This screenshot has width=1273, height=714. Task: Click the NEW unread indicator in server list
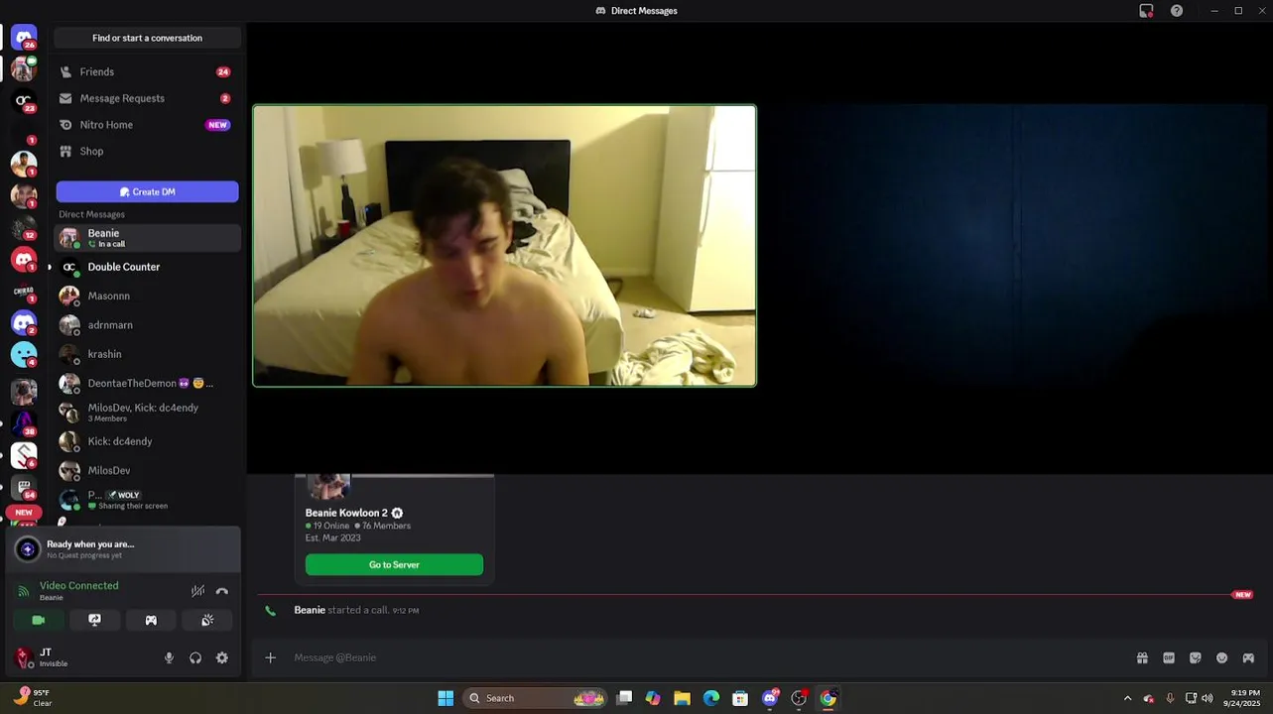click(24, 513)
